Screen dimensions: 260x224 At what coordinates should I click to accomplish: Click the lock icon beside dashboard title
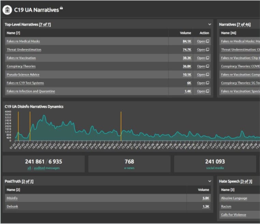coord(61,8)
